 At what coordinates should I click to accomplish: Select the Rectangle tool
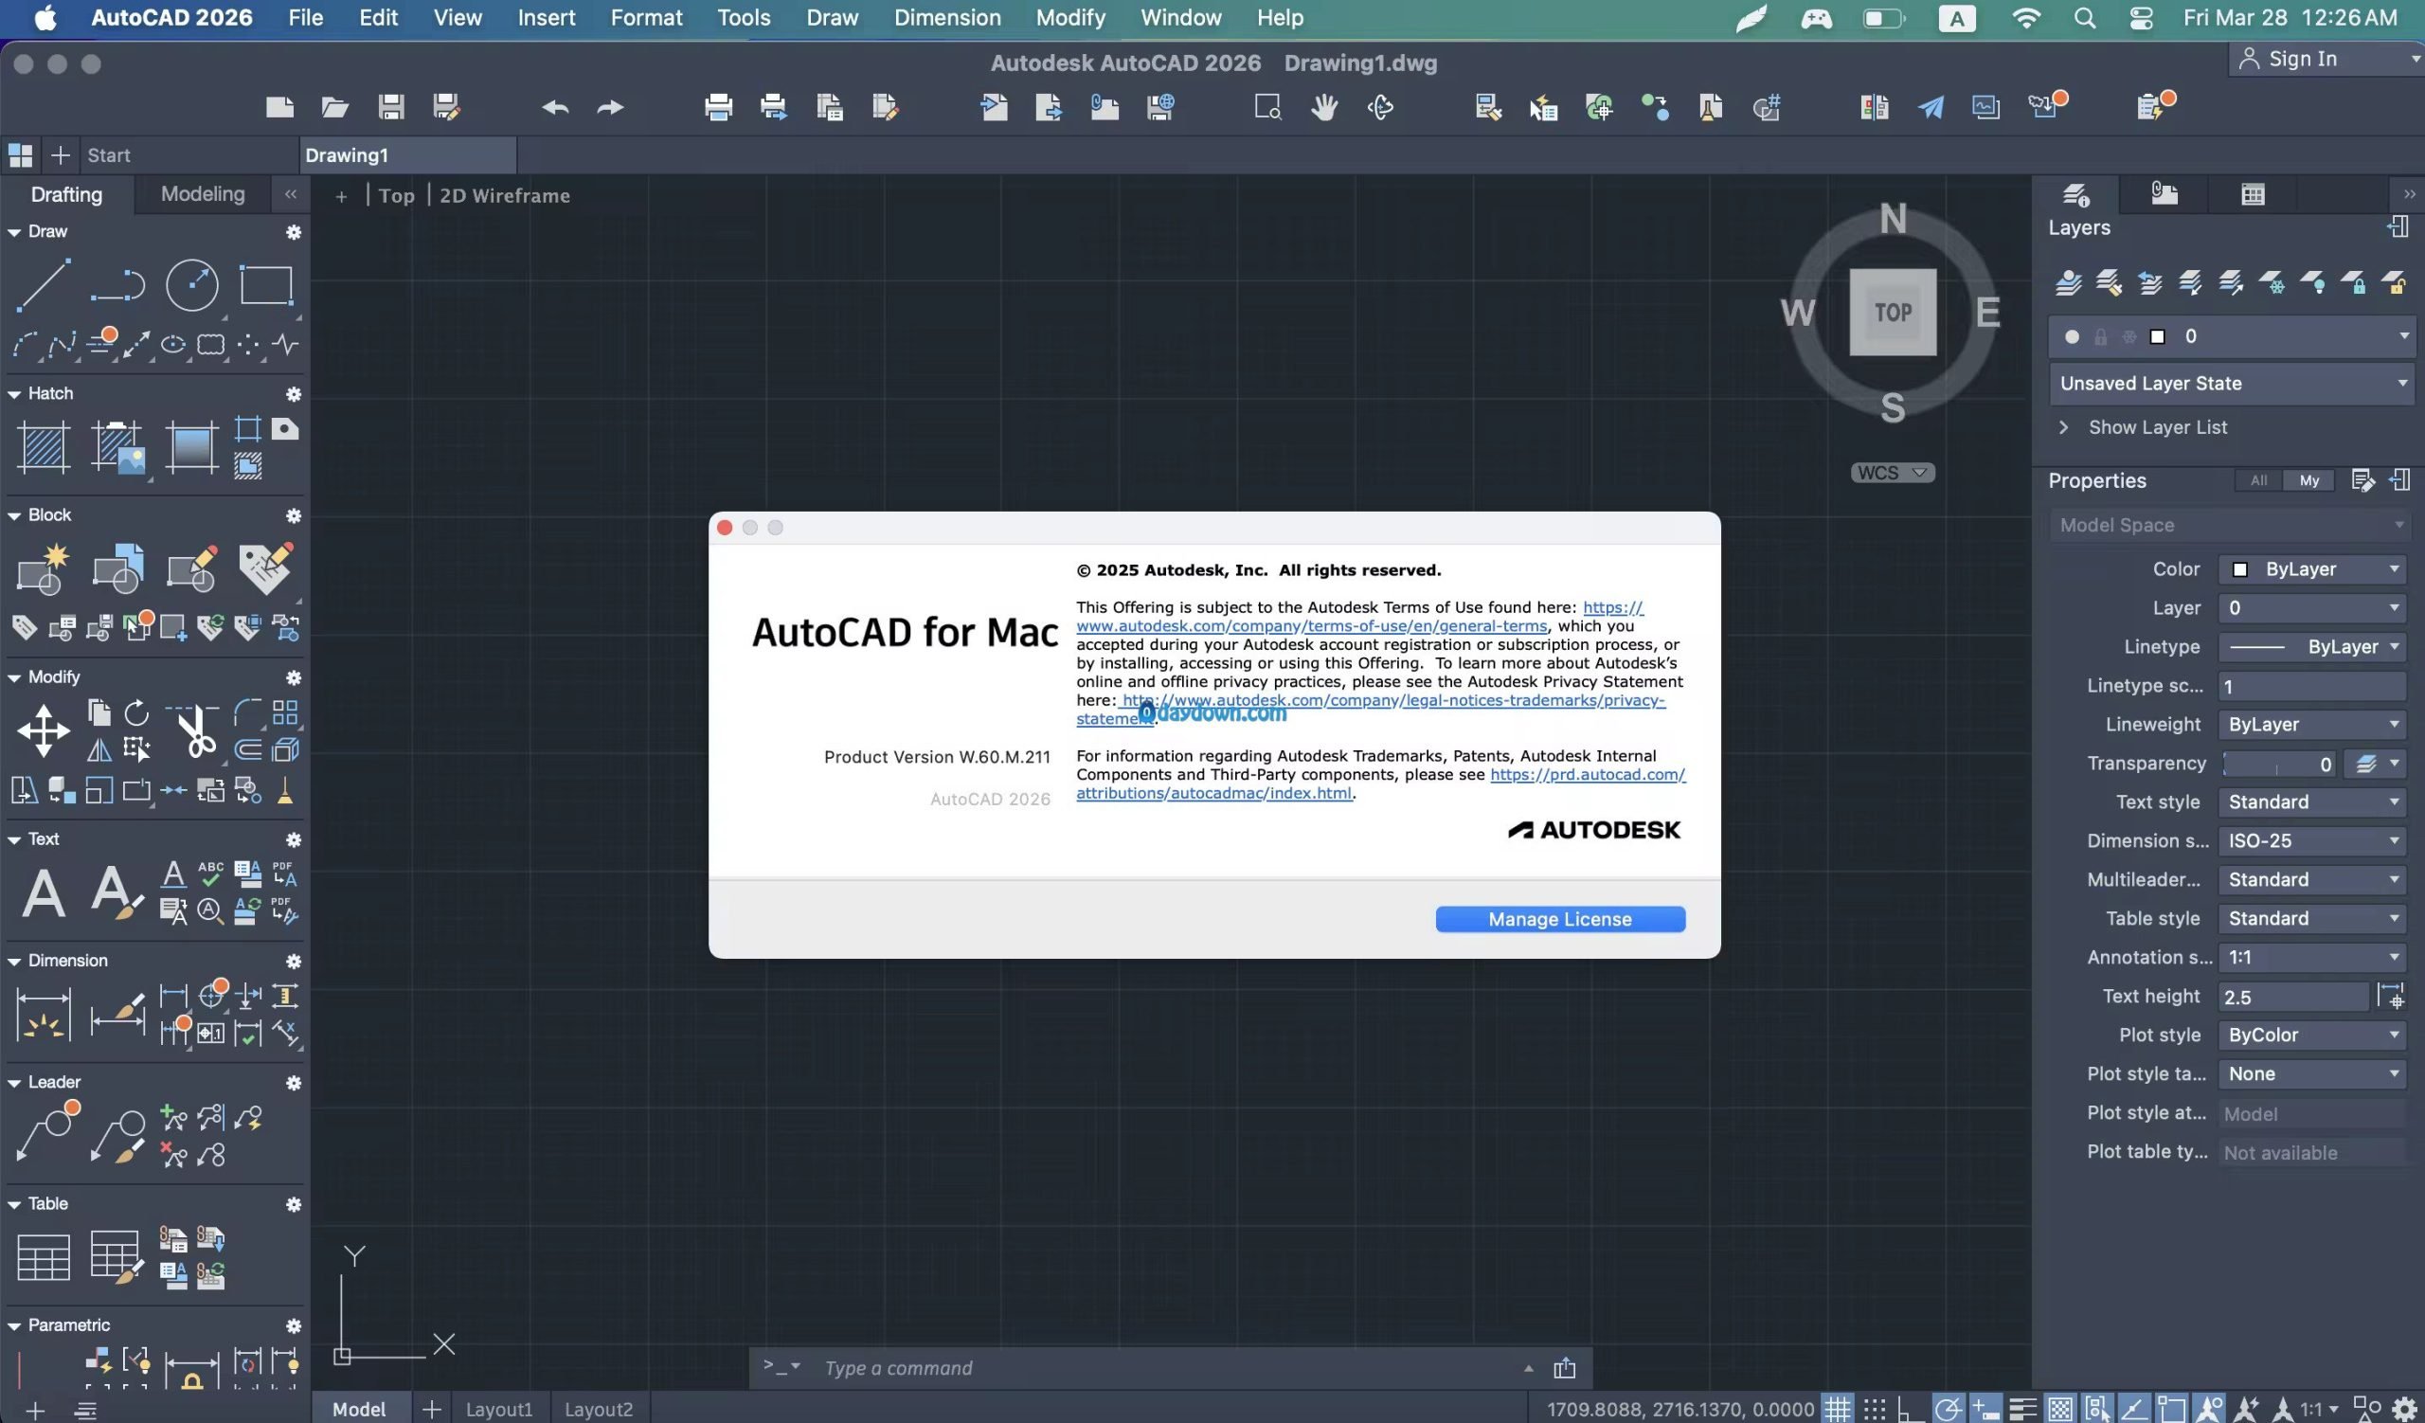(265, 285)
